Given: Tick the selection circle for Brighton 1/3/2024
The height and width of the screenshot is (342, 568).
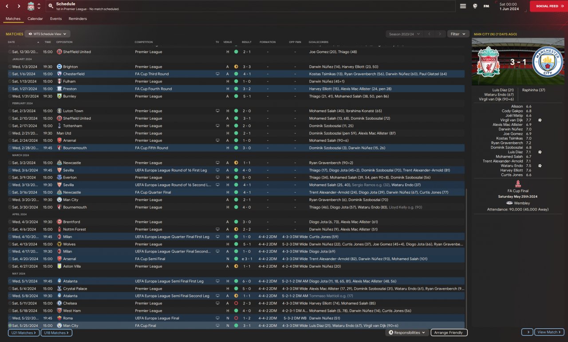Looking at the screenshot, I should pyautogui.click(x=10, y=66).
